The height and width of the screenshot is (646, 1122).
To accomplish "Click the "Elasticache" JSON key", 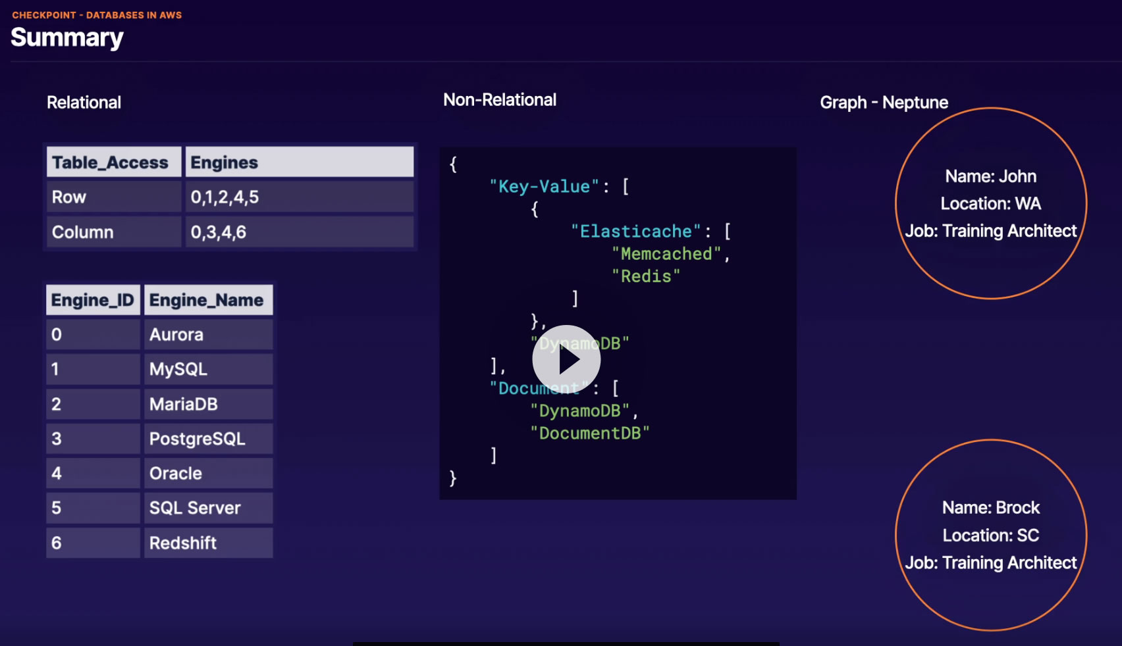I will (x=636, y=232).
